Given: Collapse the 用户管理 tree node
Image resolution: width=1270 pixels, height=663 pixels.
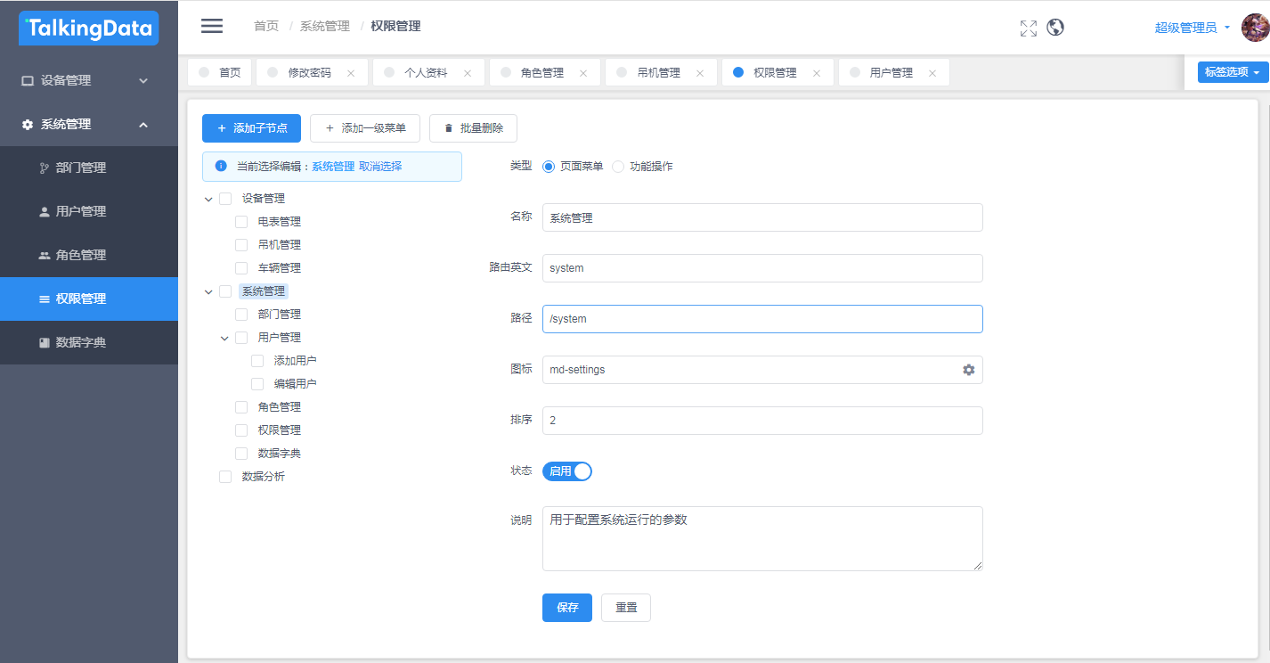Looking at the screenshot, I should click(x=224, y=338).
